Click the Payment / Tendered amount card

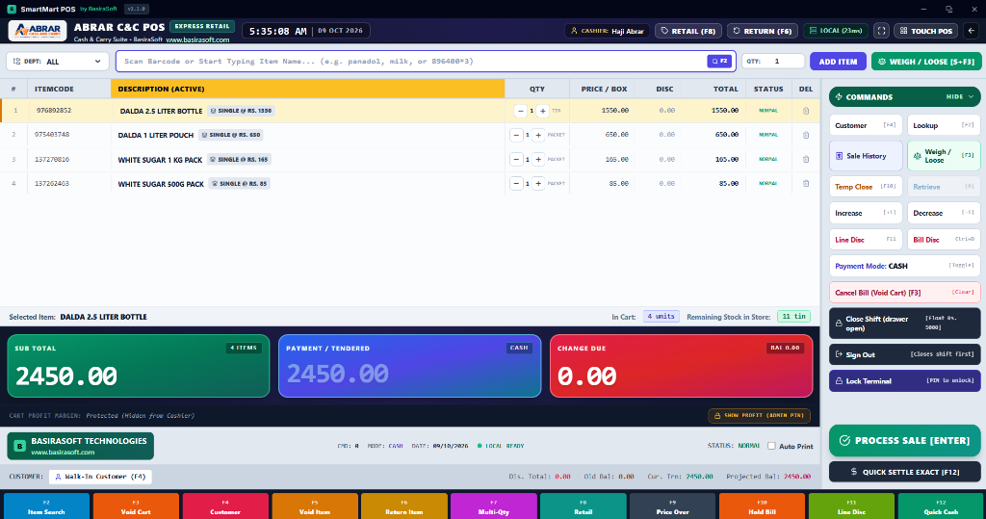tap(409, 366)
